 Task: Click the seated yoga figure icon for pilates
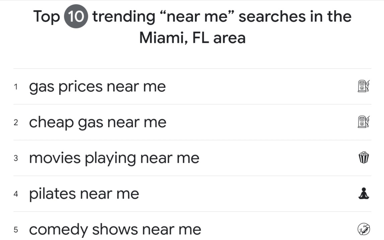pos(364,193)
